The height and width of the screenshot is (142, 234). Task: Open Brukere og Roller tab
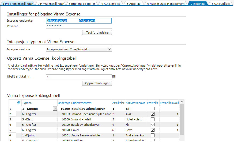coord(82,3)
